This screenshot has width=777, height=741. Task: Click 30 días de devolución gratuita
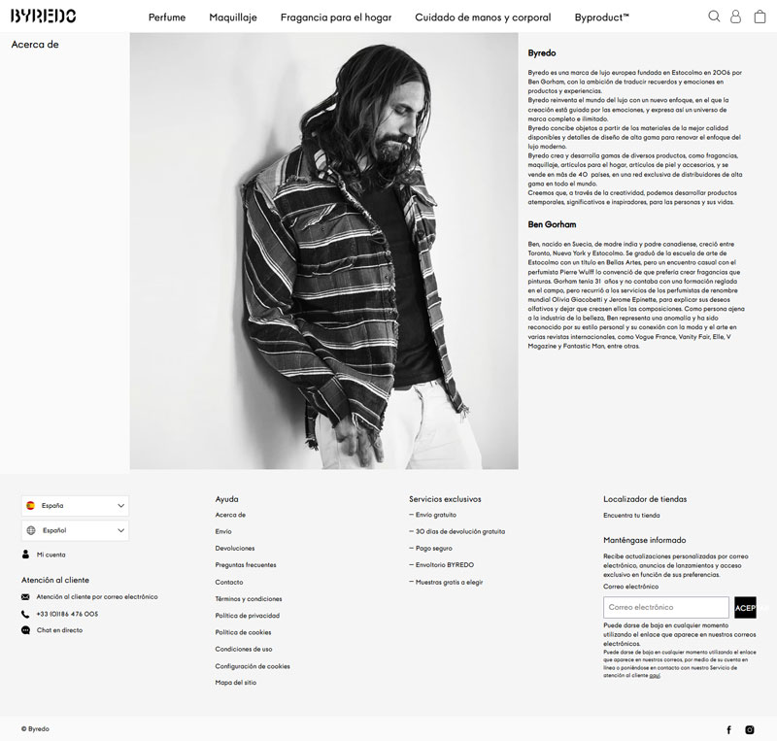pyautogui.click(x=456, y=531)
